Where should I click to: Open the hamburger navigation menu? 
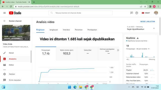pos(5,13)
